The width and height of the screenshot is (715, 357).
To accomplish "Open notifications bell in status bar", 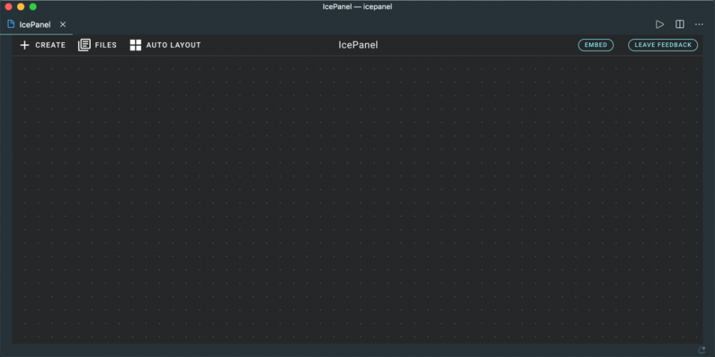I will tap(702, 350).
